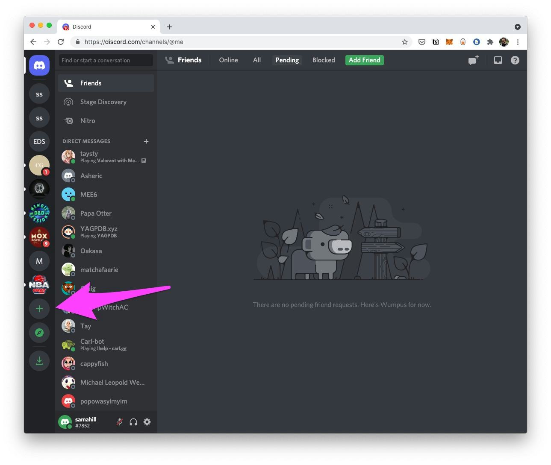Open Explore Public Servers compass icon

click(x=39, y=333)
